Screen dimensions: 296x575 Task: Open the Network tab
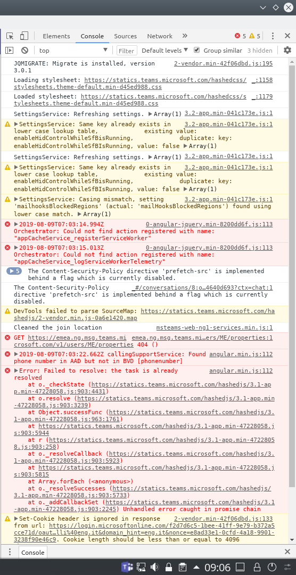160,36
